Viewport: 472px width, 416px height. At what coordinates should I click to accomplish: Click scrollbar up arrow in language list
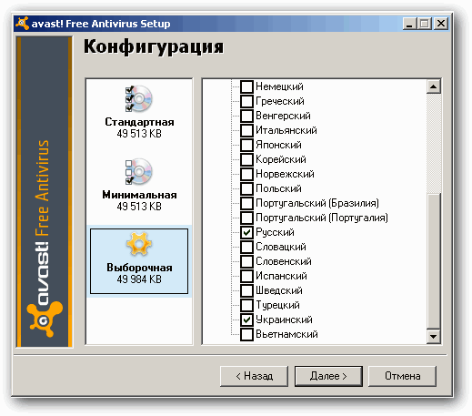pos(434,86)
